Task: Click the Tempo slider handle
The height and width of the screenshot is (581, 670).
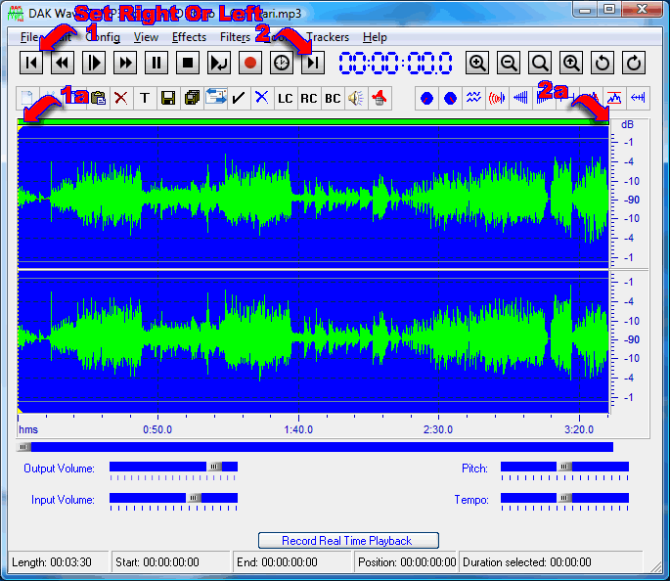Action: 564,498
